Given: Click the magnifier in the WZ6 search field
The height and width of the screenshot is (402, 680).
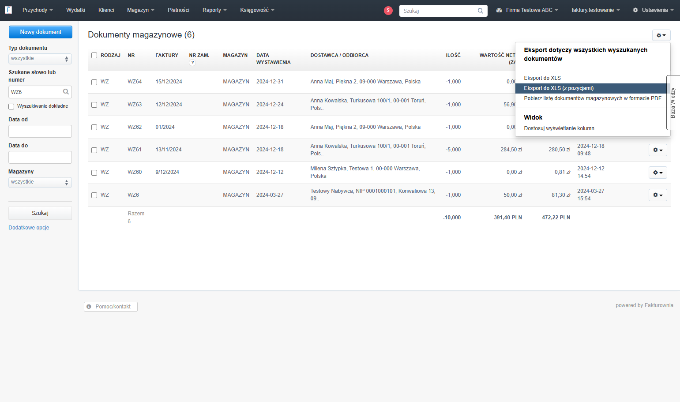Looking at the screenshot, I should (66, 92).
